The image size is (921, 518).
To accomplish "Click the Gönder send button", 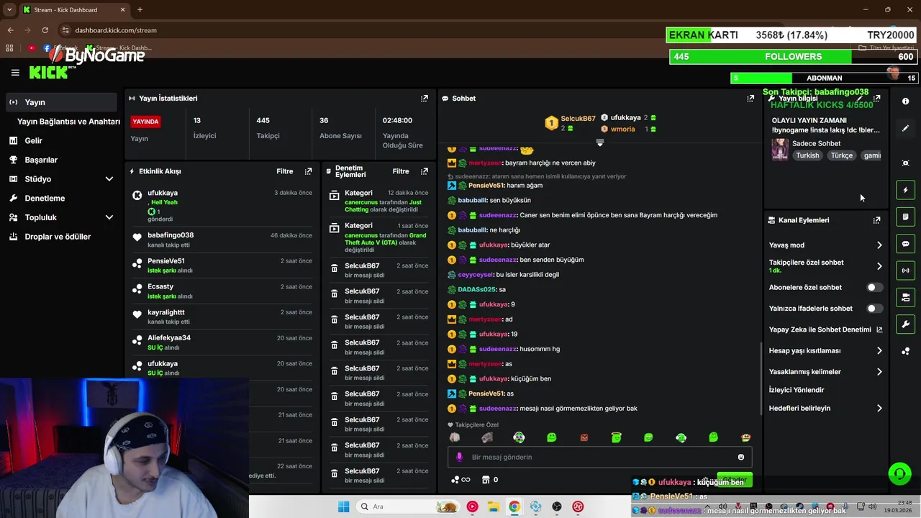I will (733, 479).
